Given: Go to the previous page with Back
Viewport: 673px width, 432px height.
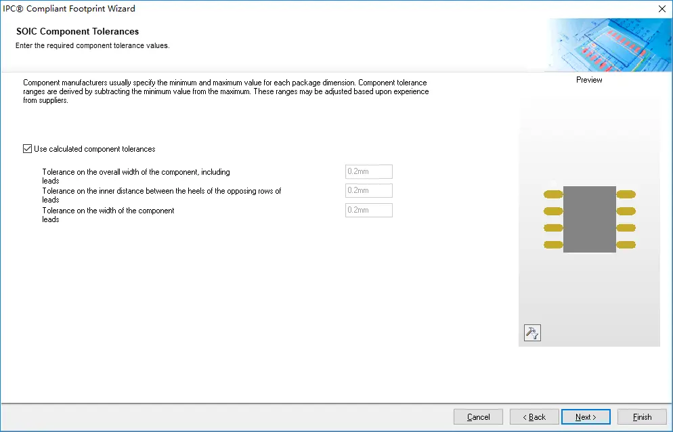Looking at the screenshot, I should click(x=534, y=417).
